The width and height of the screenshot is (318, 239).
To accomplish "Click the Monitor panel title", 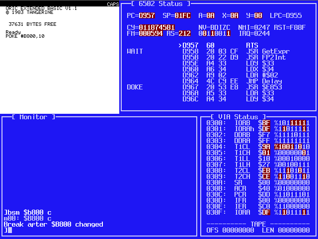I will pyautogui.click(x=29, y=117).
